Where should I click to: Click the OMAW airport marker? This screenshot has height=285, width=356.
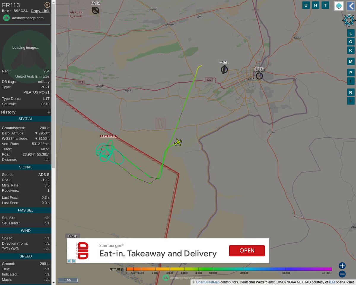[95, 10]
